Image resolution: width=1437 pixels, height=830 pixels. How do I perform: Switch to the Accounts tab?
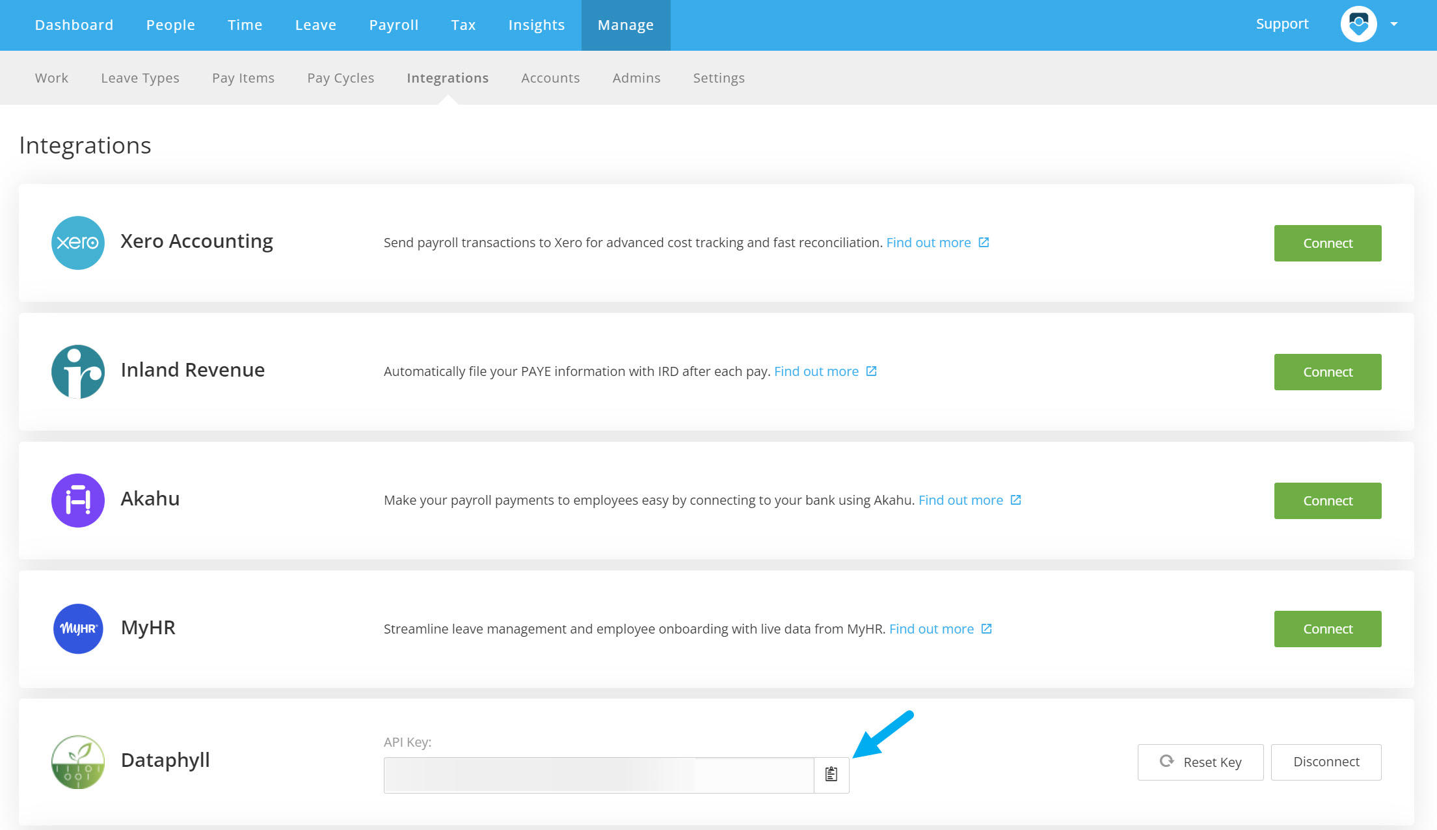click(550, 78)
